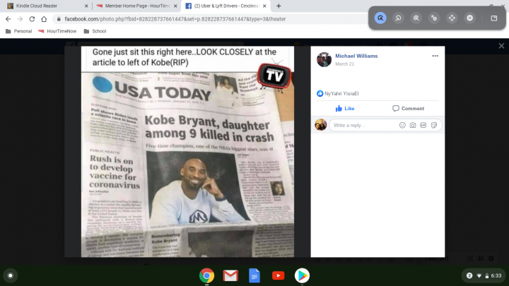Switch to the Kindle Cloud Reader tab
Viewport: 509px width, 286px height.
pos(42,6)
